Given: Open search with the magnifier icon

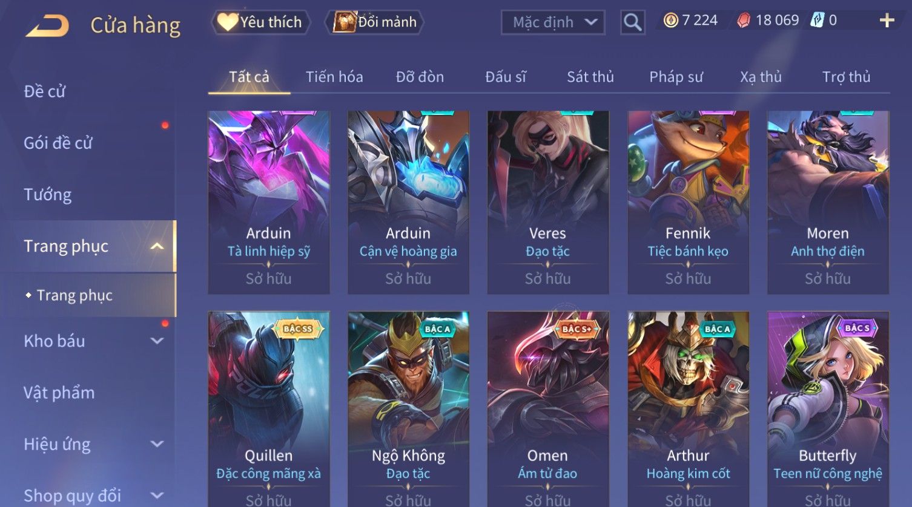Looking at the screenshot, I should coord(632,22).
